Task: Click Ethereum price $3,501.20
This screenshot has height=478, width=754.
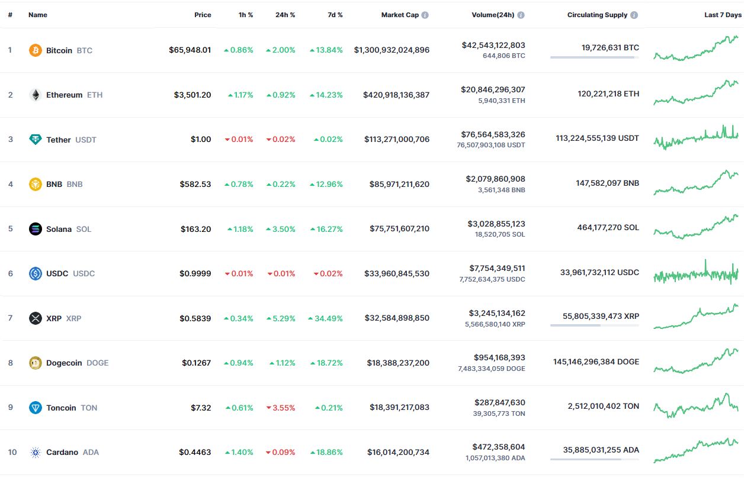Action: pos(192,95)
